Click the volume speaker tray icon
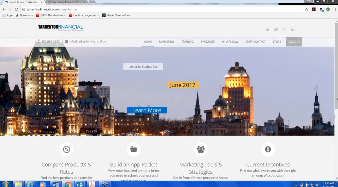This screenshot has height=187, width=338. (x=318, y=185)
